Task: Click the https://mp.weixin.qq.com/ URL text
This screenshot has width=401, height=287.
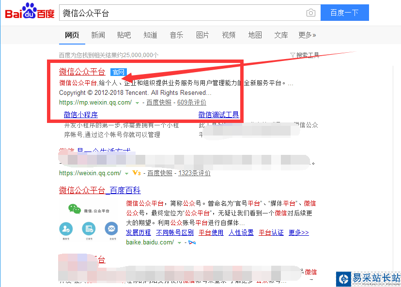Action: tap(95, 103)
